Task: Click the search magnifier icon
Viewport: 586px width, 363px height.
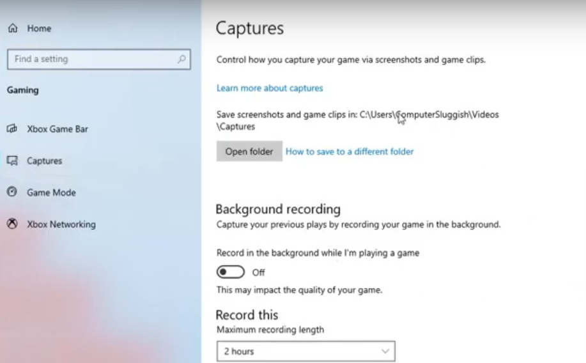Action: click(x=181, y=59)
